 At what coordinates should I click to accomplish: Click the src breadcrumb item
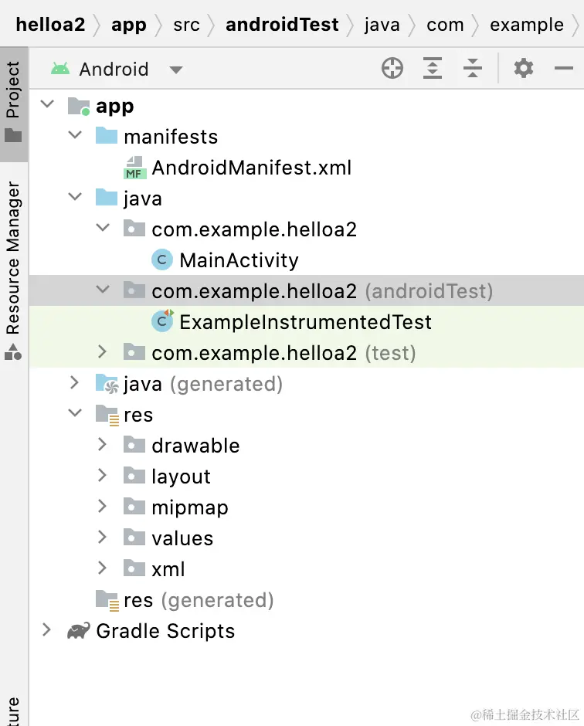[x=186, y=25]
